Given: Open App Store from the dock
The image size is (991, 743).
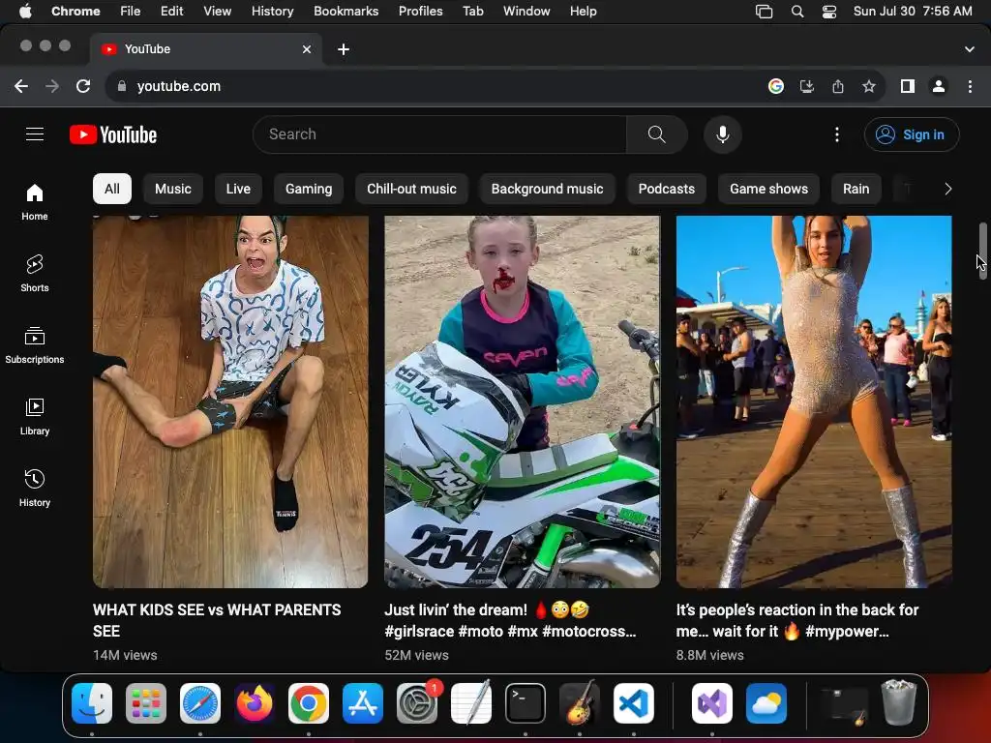Looking at the screenshot, I should (x=363, y=703).
